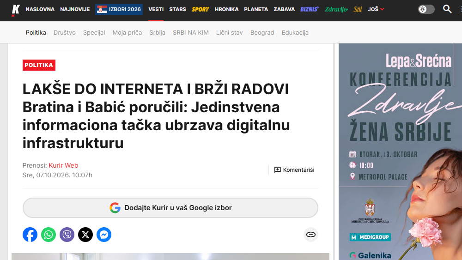
Task: Open the Zdravlje section
Action: tap(336, 9)
